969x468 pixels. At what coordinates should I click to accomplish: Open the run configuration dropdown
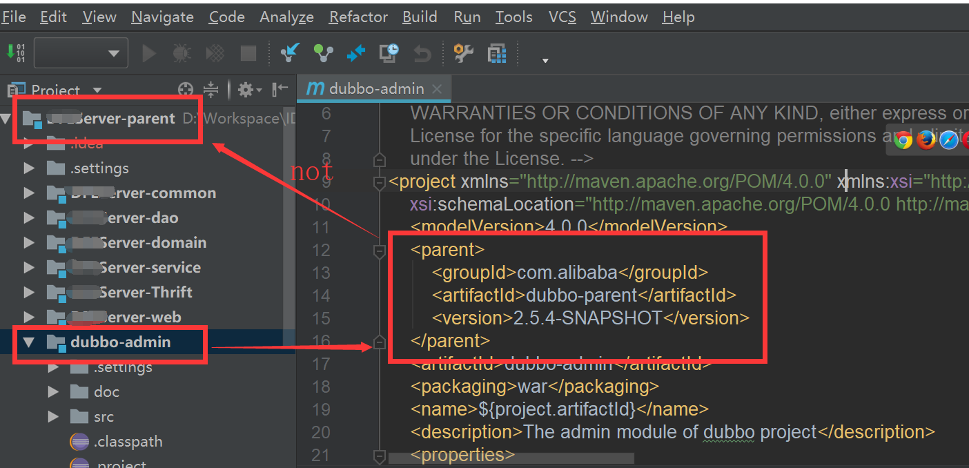tap(81, 53)
